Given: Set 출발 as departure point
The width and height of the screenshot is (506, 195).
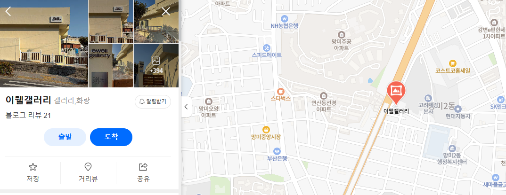Looking at the screenshot, I should (65, 137).
